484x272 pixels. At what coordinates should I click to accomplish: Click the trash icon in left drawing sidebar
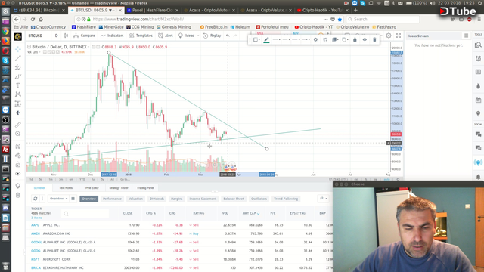18,195
